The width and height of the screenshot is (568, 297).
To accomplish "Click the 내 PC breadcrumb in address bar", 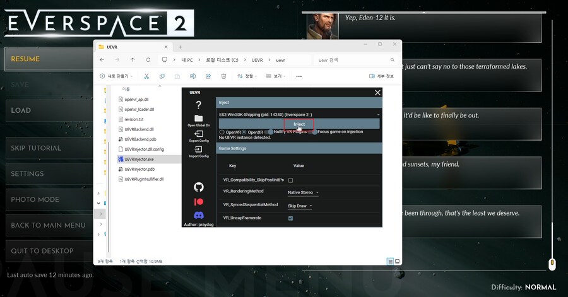I will click(187, 60).
